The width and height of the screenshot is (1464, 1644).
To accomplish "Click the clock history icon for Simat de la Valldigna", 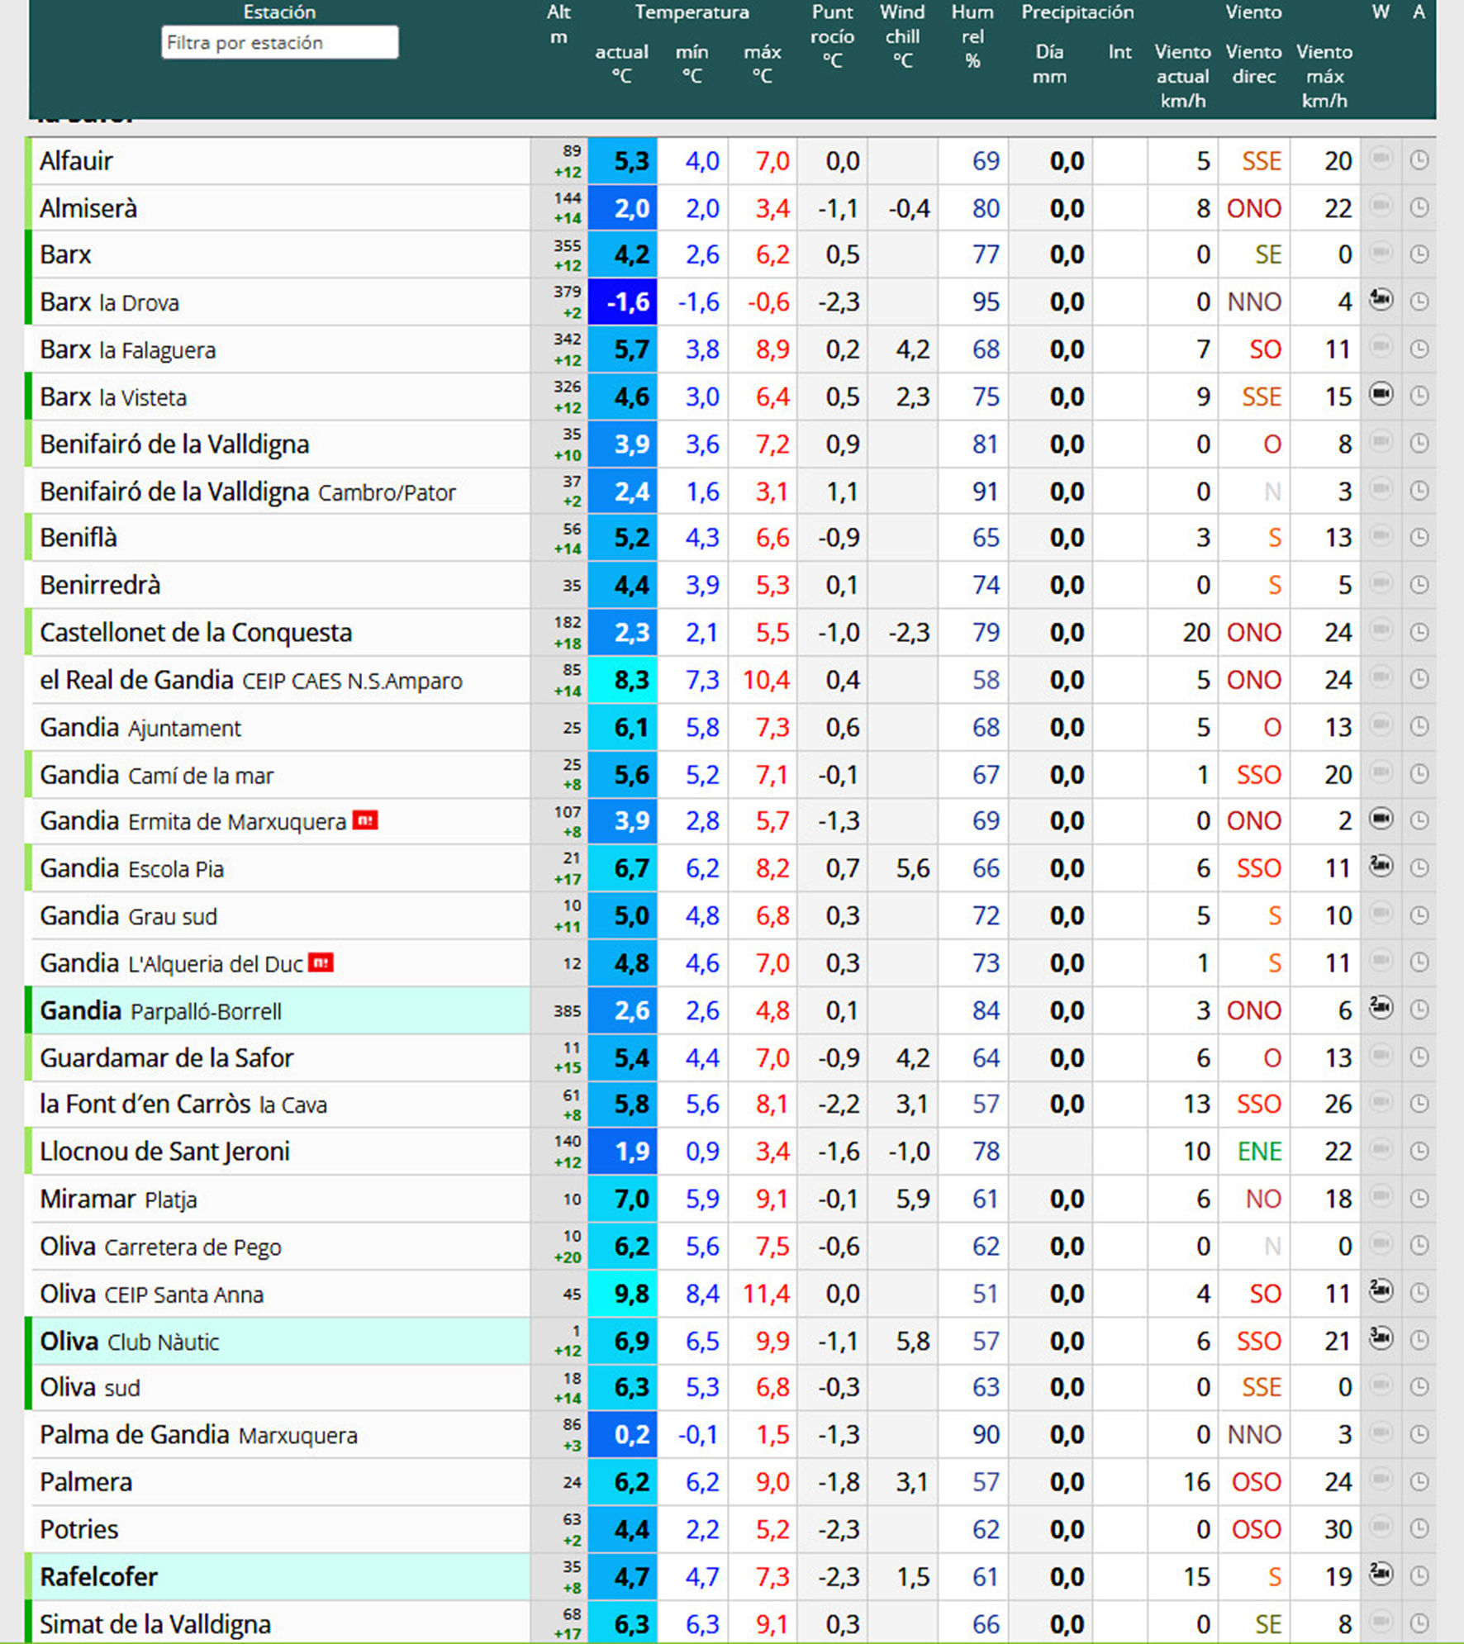I will pos(1419,1623).
